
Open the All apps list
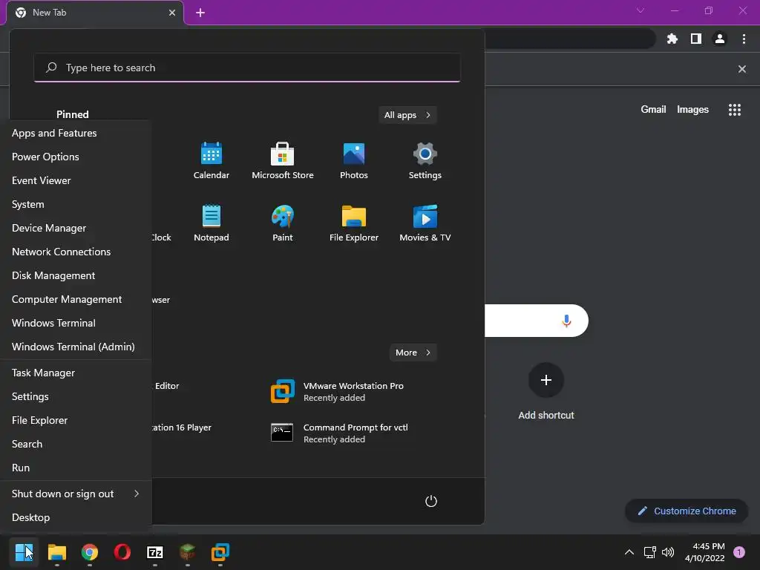tap(407, 115)
